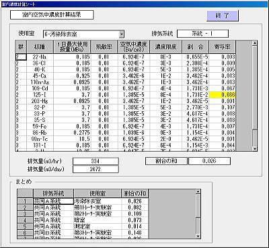Select the 45-Ca nuclide cell
The image size is (269, 248).
40,75
